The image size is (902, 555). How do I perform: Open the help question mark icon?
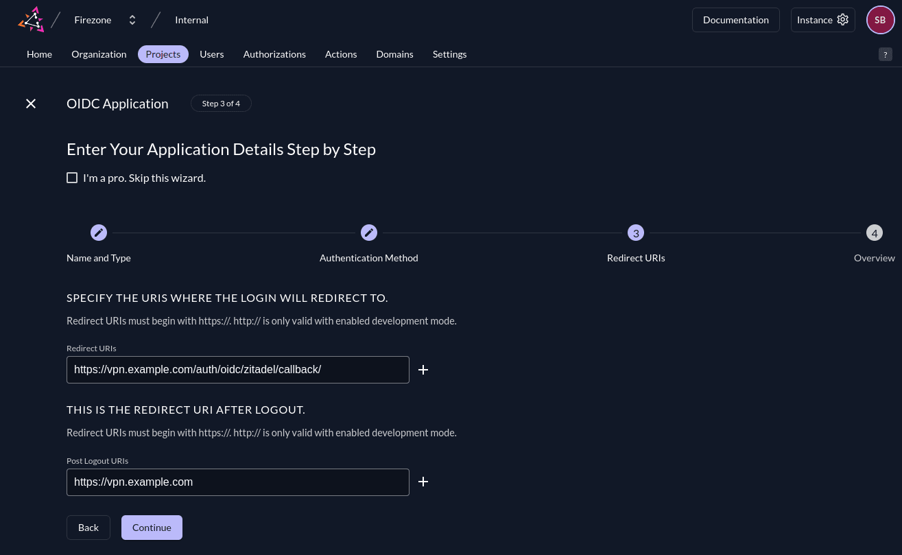coord(886,55)
